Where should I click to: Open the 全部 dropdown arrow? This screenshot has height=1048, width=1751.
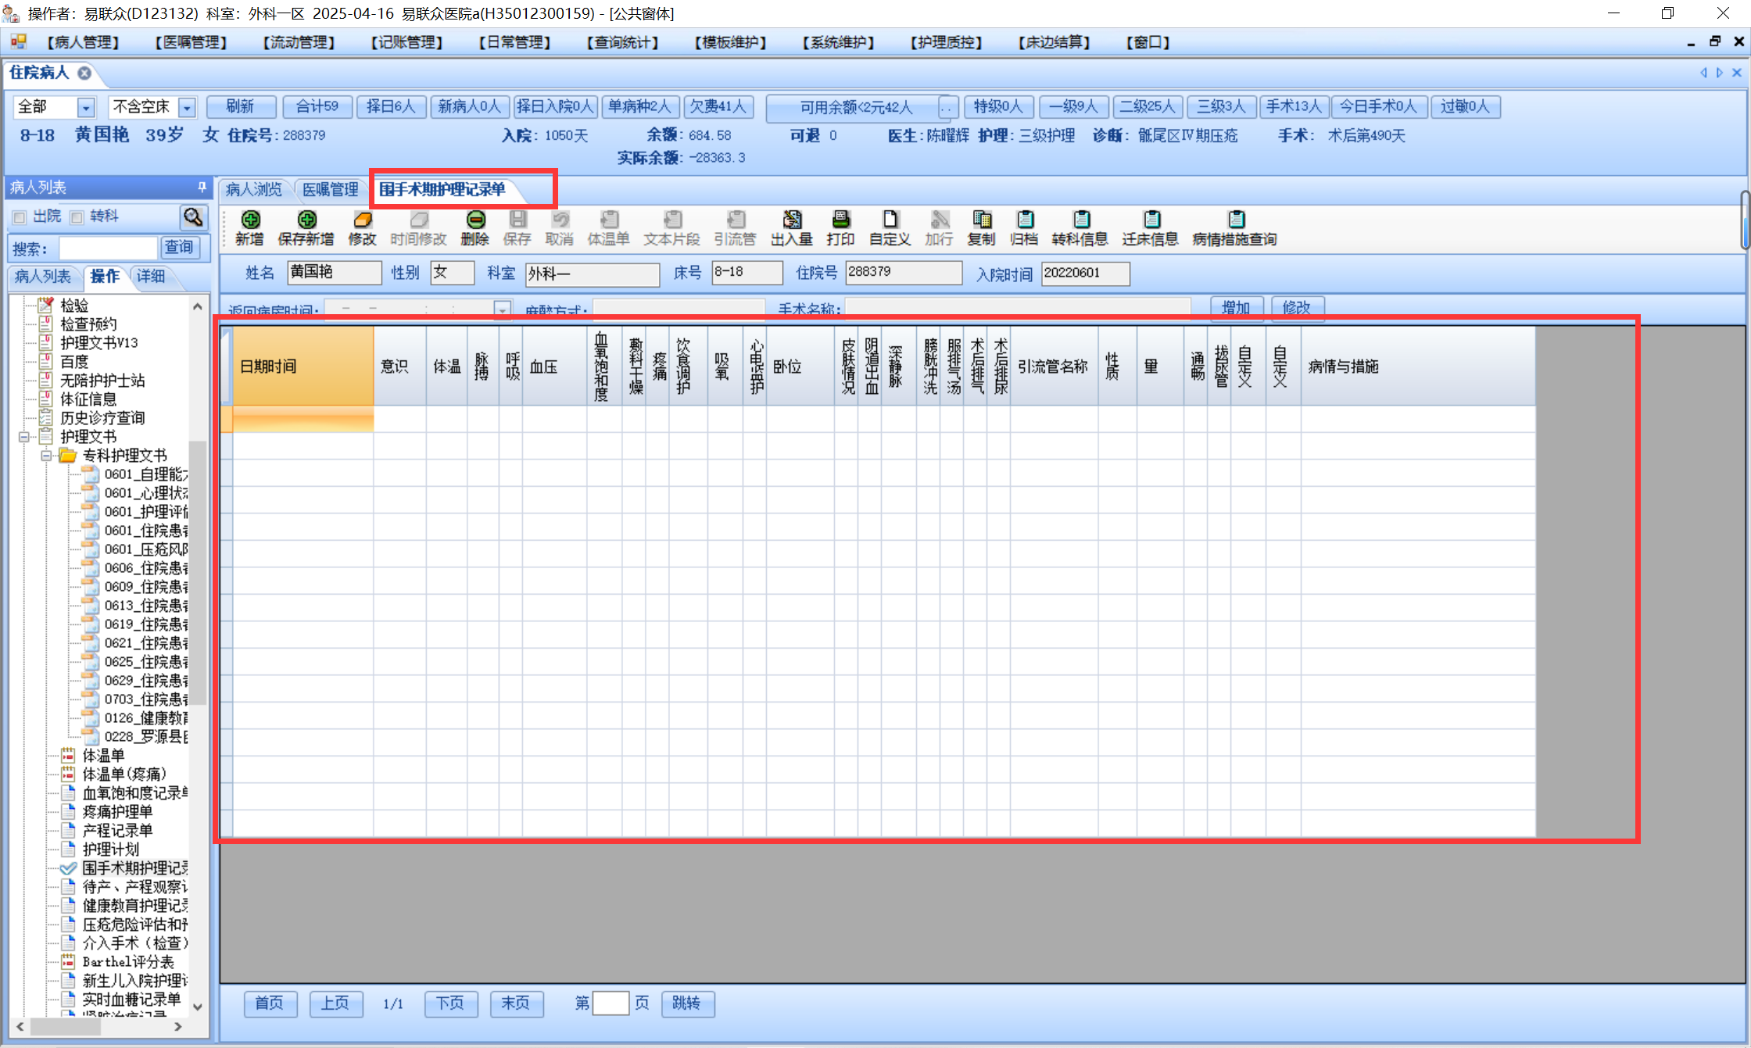pyautogui.click(x=86, y=107)
